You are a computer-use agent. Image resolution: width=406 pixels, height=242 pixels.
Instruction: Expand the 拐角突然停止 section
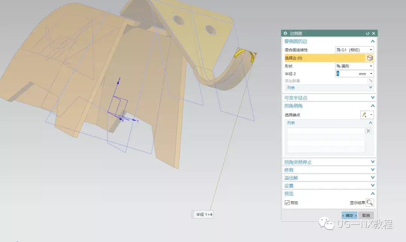tap(373, 162)
